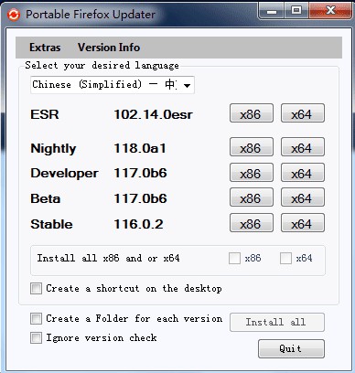The image size is (355, 373).
Task: Download ESR 102.14.0esr x86 build
Action: [252, 113]
